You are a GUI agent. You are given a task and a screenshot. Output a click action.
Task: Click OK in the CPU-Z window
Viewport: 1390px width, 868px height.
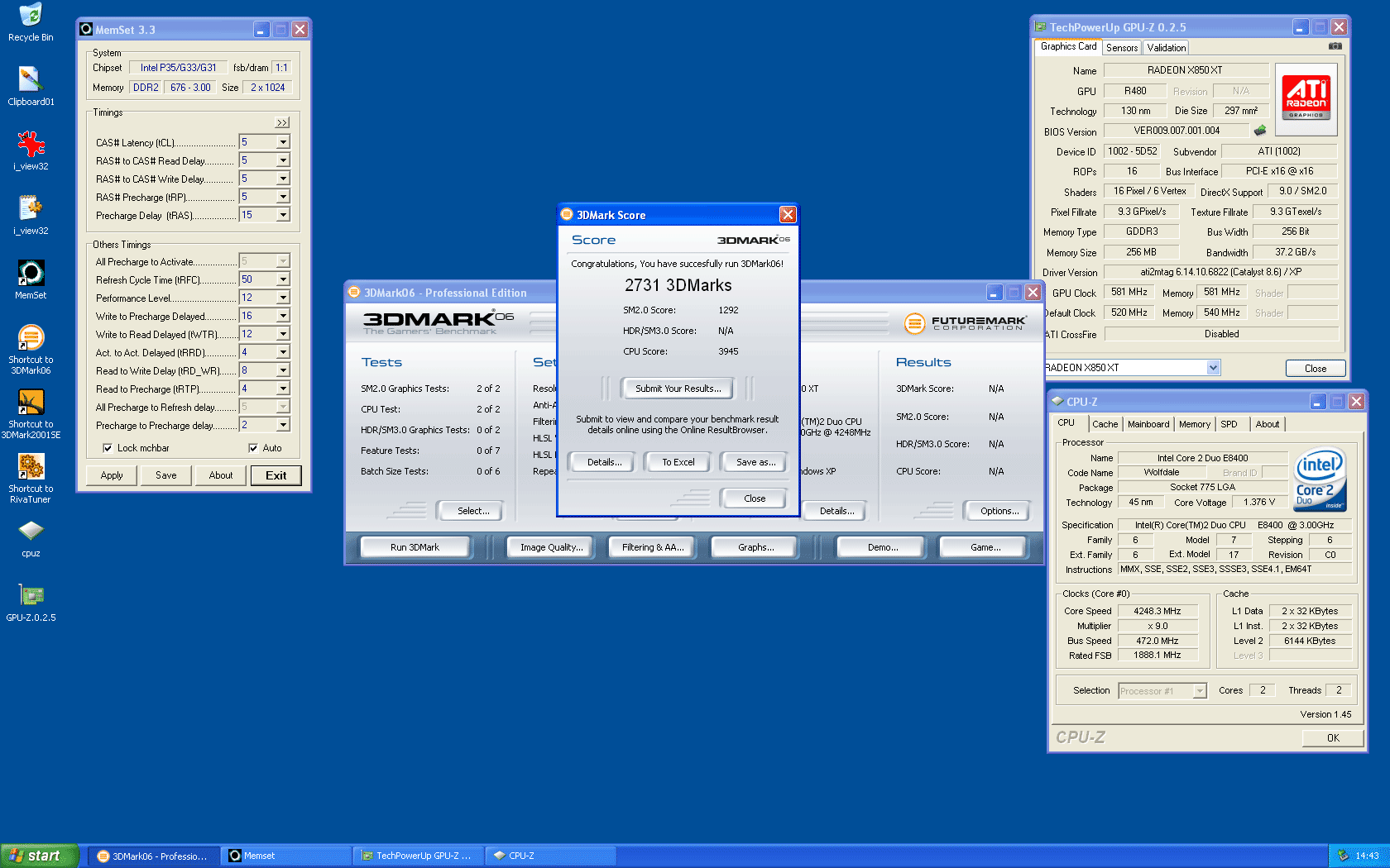(x=1333, y=738)
